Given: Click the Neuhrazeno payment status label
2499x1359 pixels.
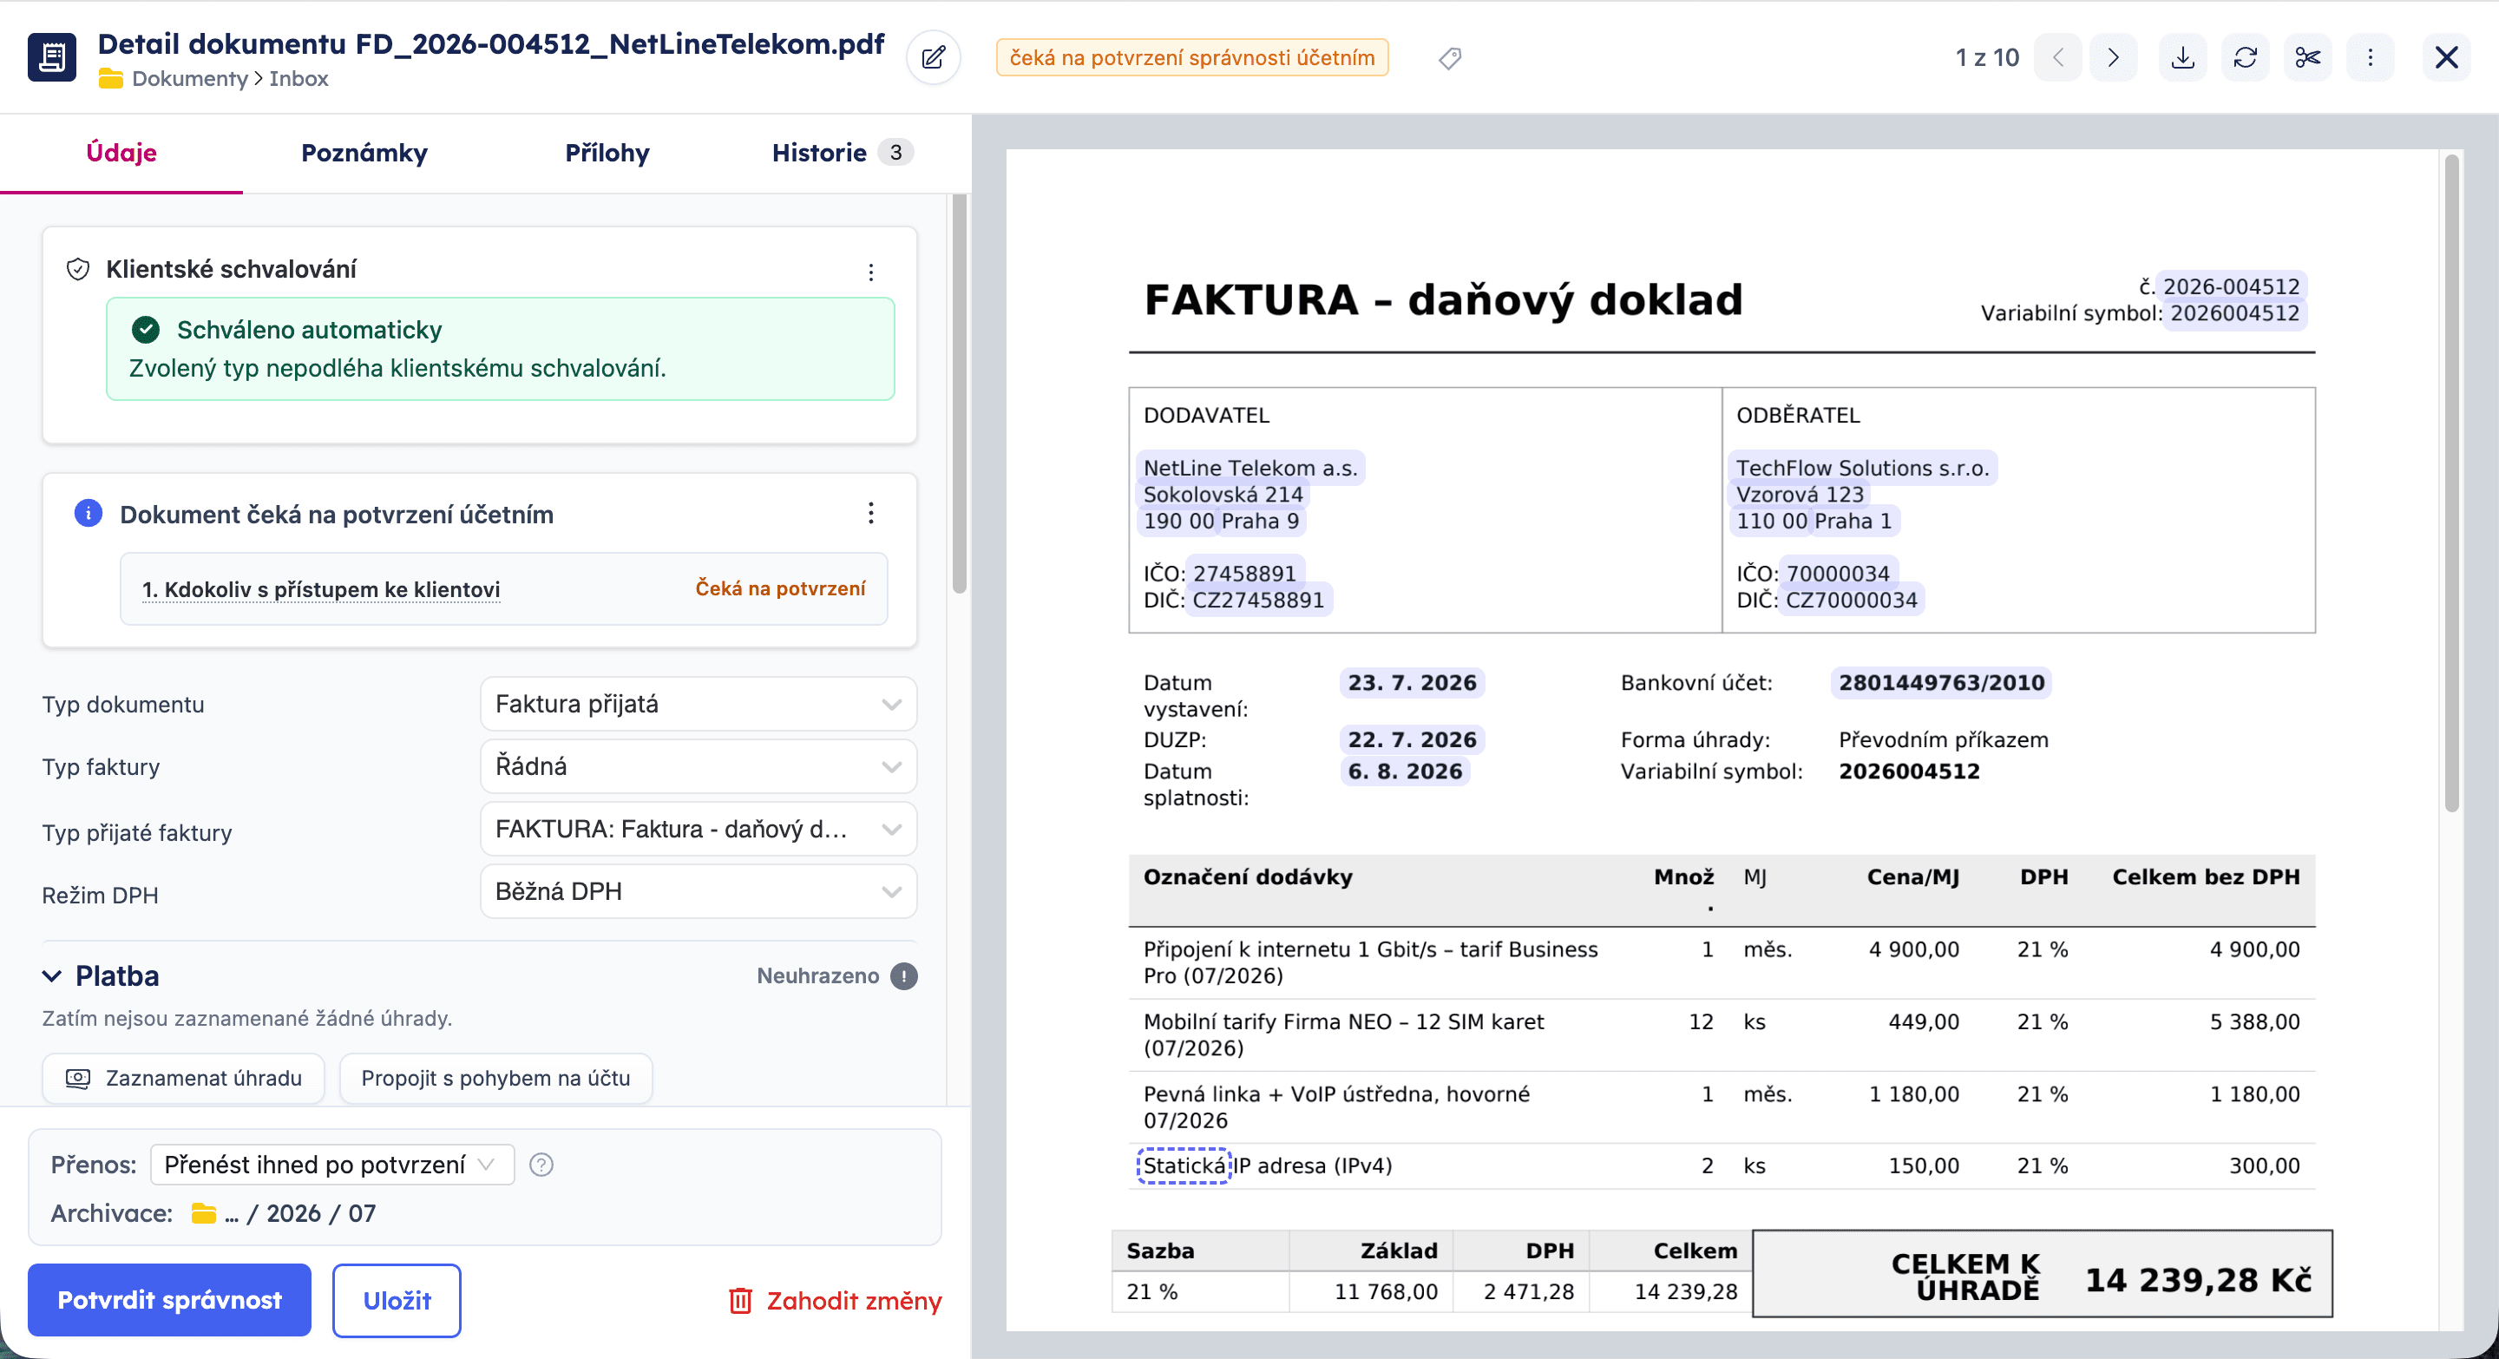Looking at the screenshot, I should tap(817, 975).
